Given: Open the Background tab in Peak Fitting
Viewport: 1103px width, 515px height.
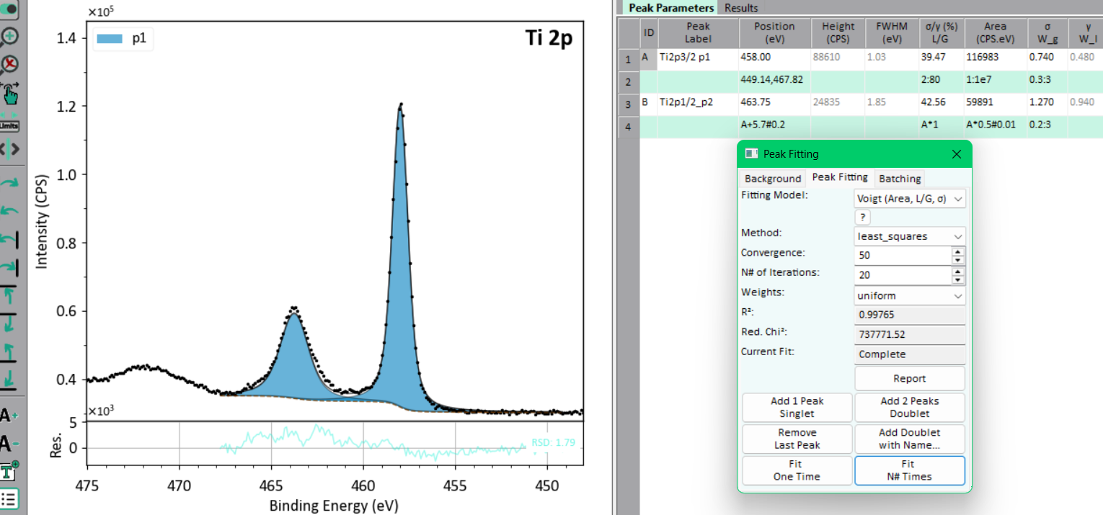Looking at the screenshot, I should [x=773, y=179].
